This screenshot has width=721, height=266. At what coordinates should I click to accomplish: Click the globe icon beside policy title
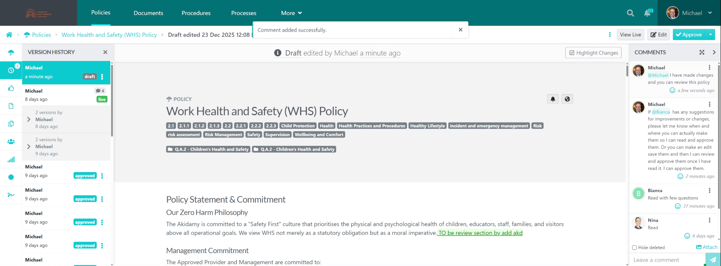click(x=567, y=99)
